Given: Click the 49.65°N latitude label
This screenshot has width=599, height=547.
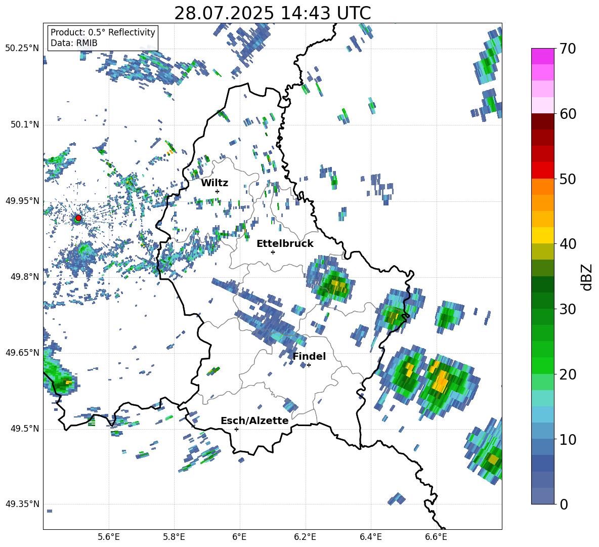Looking at the screenshot, I should pos(22,353).
